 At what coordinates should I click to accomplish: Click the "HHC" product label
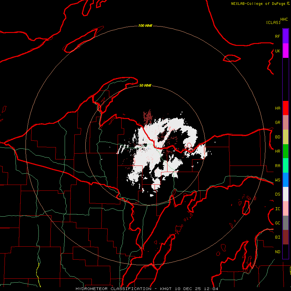284,19
